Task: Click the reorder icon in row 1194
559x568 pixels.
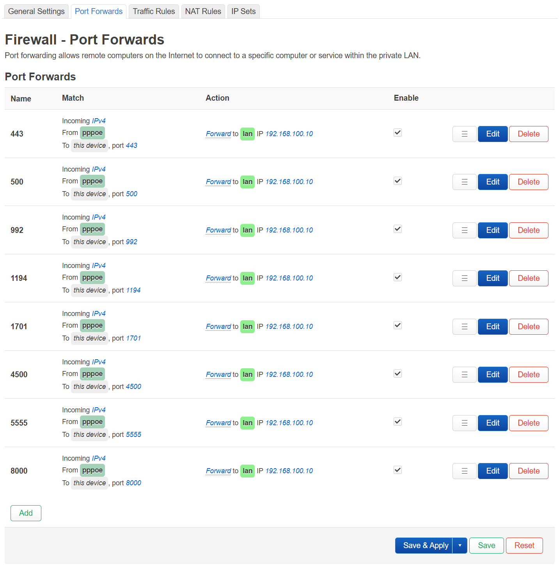Action: 464,278
